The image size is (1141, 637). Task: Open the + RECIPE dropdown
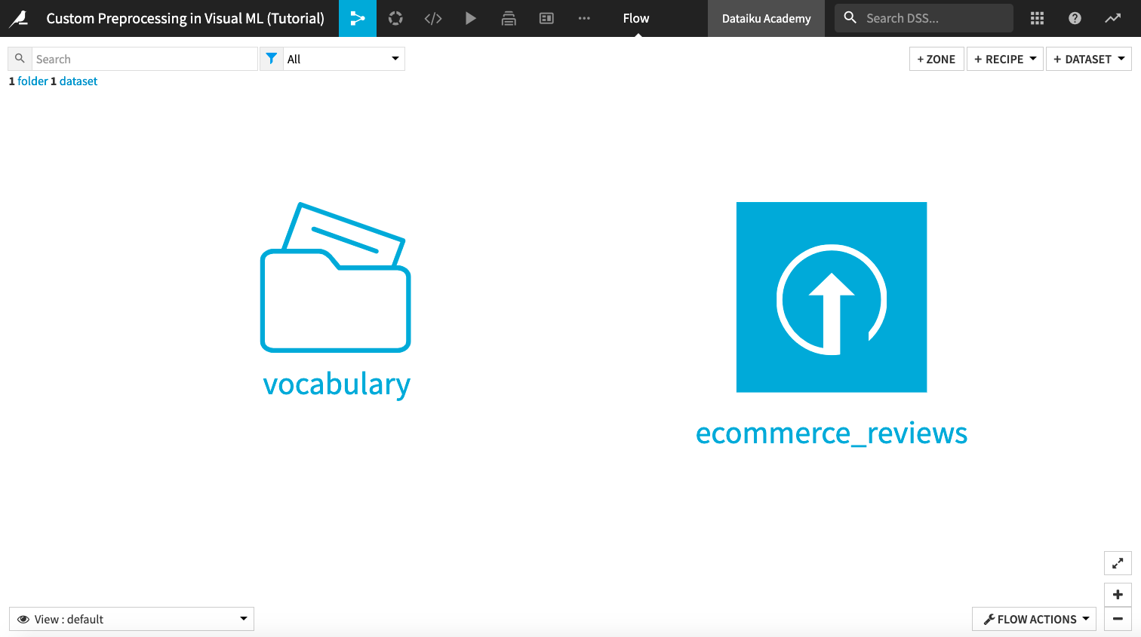(1005, 59)
